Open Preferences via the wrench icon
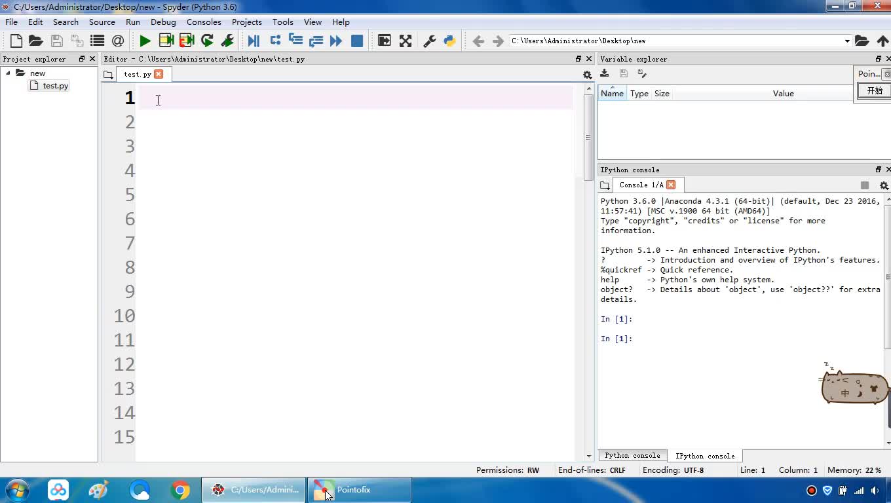The height and width of the screenshot is (503, 891). (x=430, y=41)
